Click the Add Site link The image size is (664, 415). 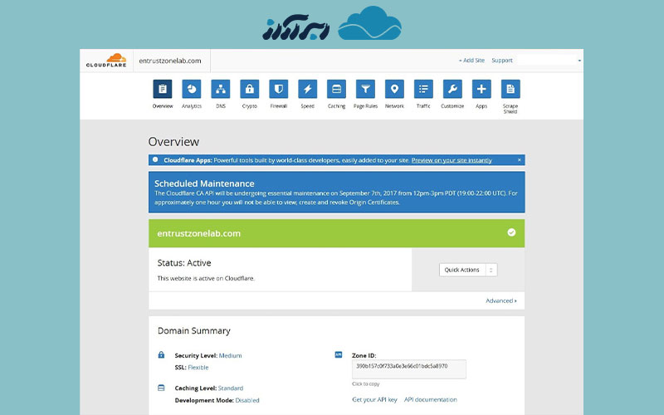(x=471, y=61)
